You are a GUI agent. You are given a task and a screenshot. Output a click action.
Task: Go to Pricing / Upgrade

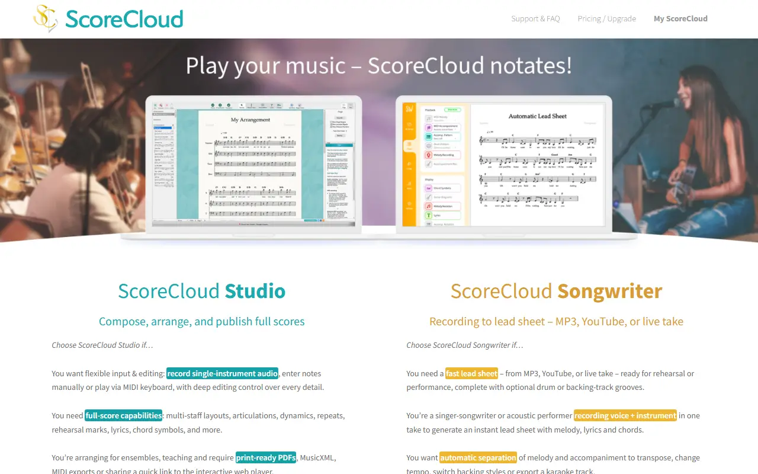click(606, 18)
